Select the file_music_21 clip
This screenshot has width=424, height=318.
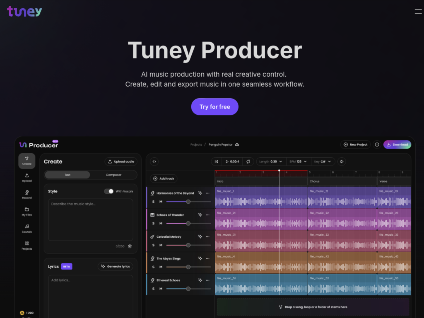[x=261, y=219]
